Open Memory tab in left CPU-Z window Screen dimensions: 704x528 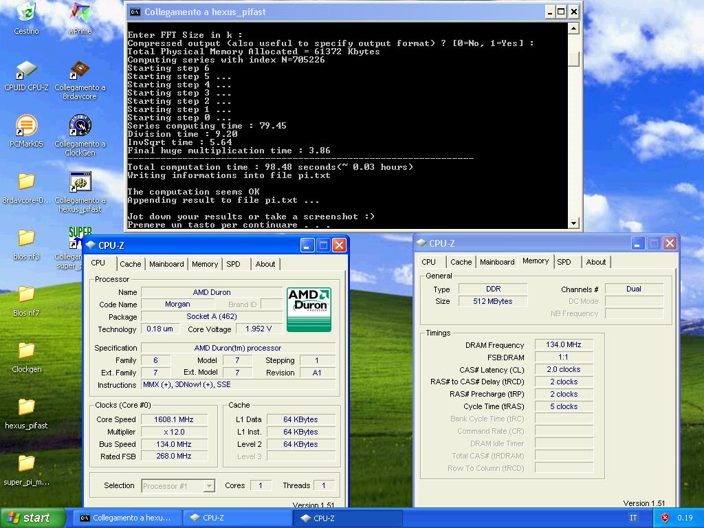pos(205,264)
